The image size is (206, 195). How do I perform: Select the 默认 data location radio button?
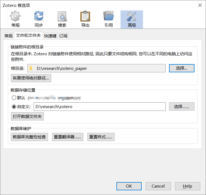tap(14, 98)
